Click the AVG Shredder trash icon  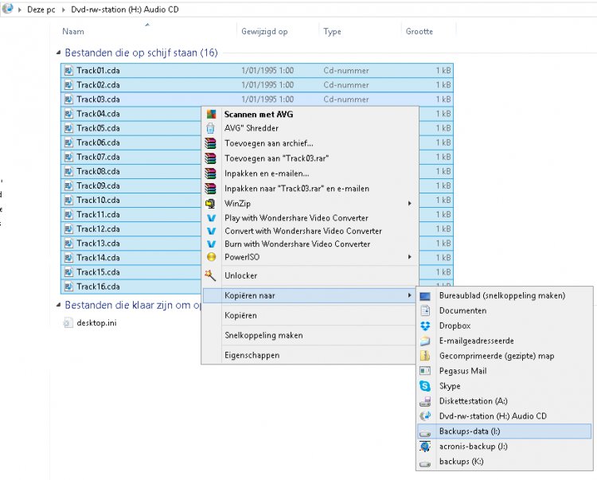pos(211,128)
